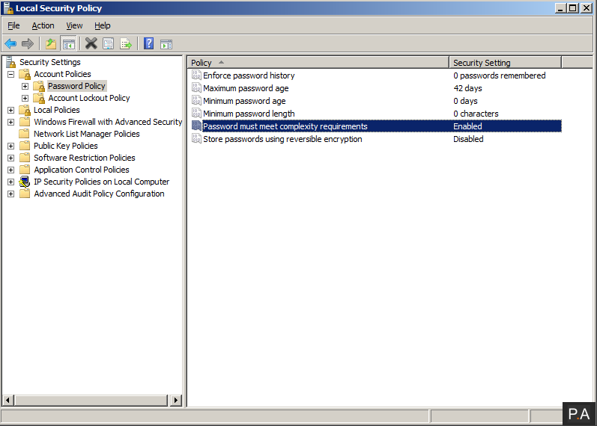The height and width of the screenshot is (426, 597).
Task: Expand the Password Policy node
Action: [x=25, y=86]
